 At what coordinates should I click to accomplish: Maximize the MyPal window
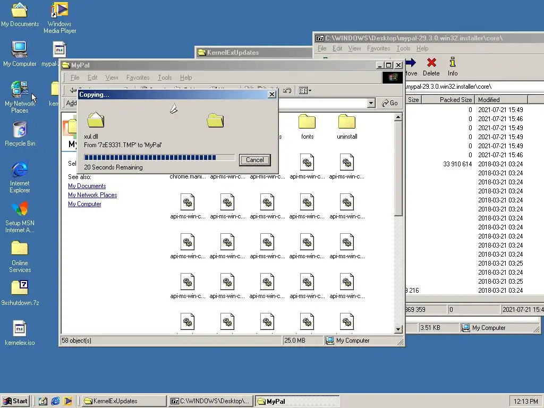(x=389, y=65)
